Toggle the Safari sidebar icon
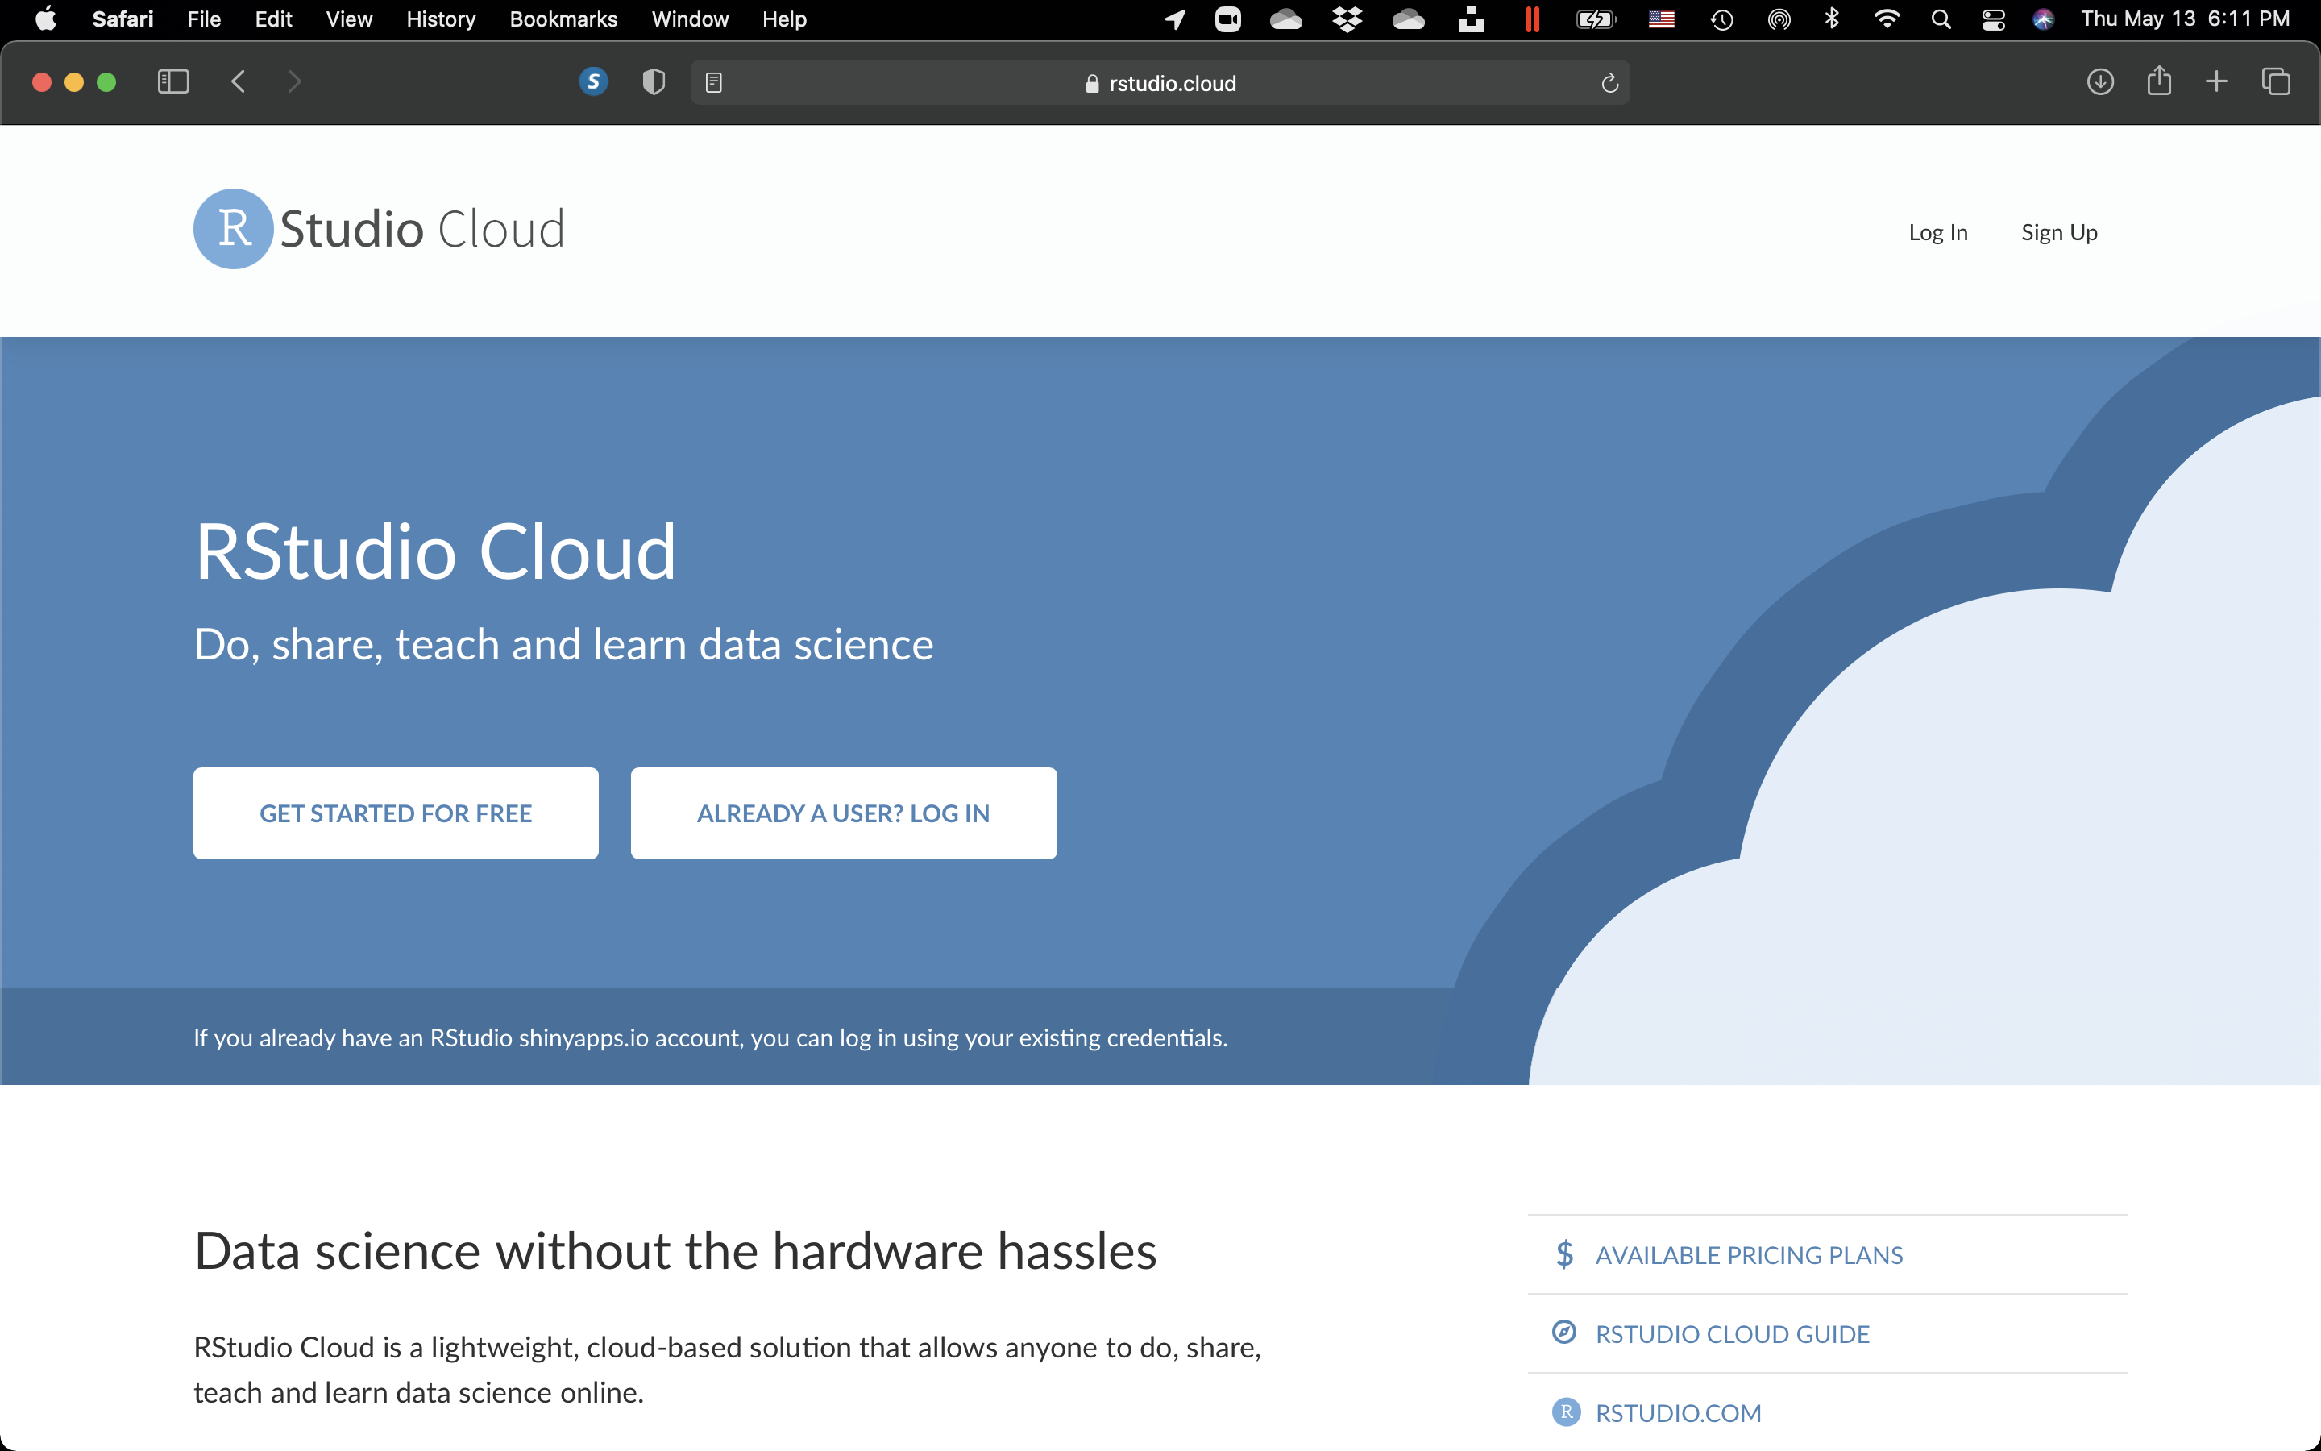This screenshot has height=1451, width=2321. [x=172, y=82]
